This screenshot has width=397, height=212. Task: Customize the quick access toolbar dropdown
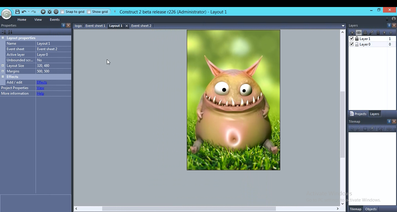pos(115,12)
